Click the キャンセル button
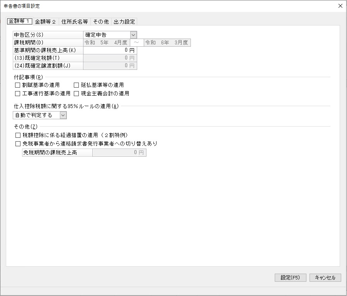The height and width of the screenshot is (296, 347). coord(325,277)
